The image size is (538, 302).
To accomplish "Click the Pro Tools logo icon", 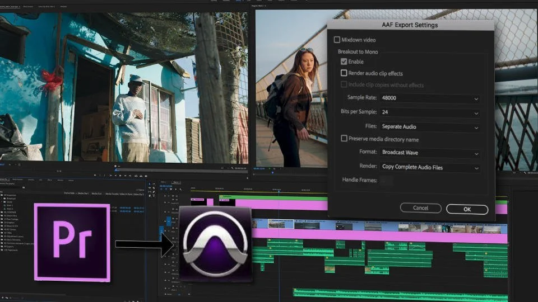I will tap(215, 244).
